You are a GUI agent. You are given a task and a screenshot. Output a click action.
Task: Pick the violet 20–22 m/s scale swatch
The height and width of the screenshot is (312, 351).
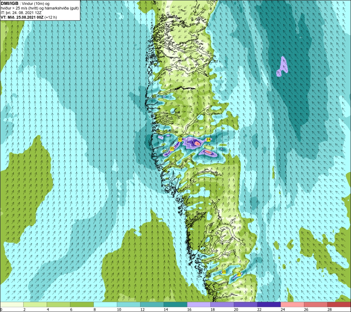[x=246, y=305]
